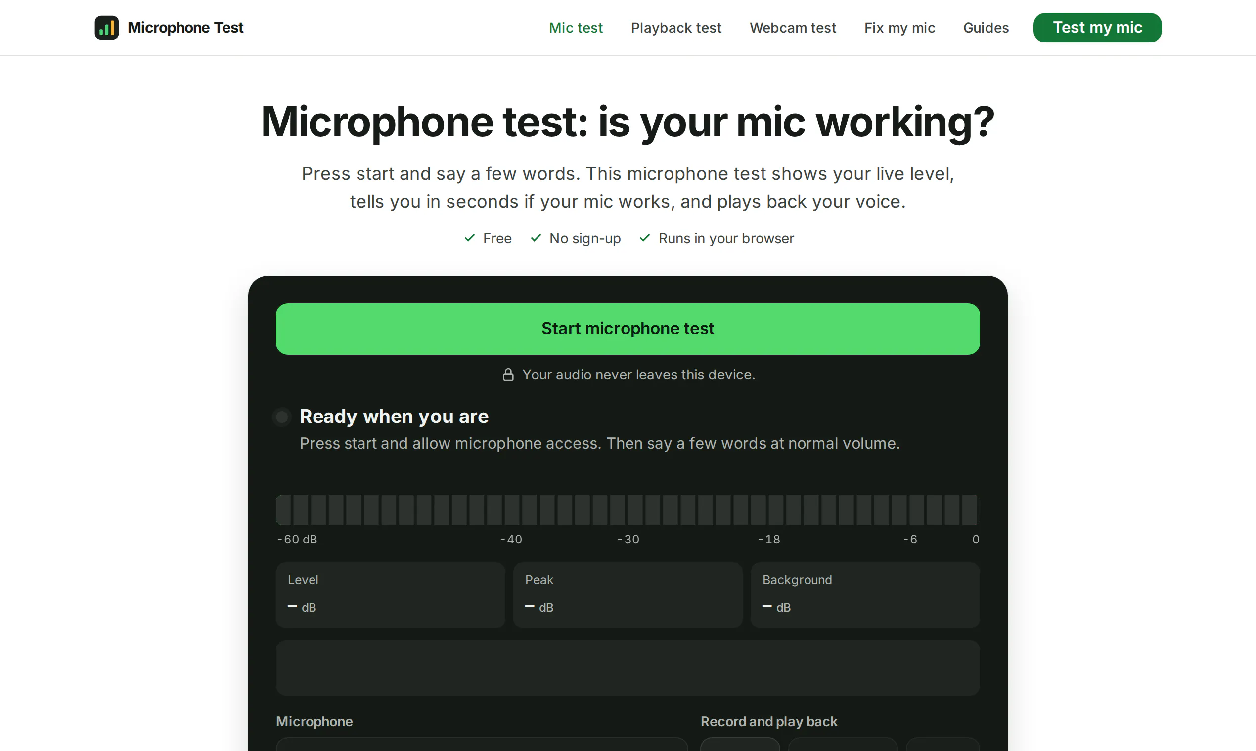
Task: Go to the Webcam test page
Action: 793,28
